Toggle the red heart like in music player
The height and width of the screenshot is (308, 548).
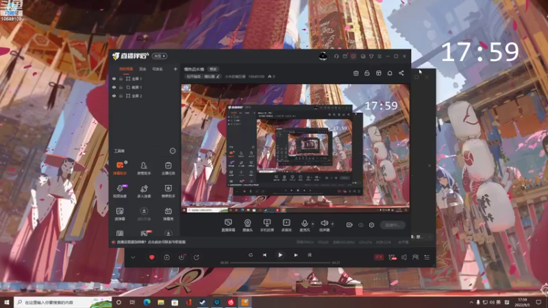pos(151,257)
